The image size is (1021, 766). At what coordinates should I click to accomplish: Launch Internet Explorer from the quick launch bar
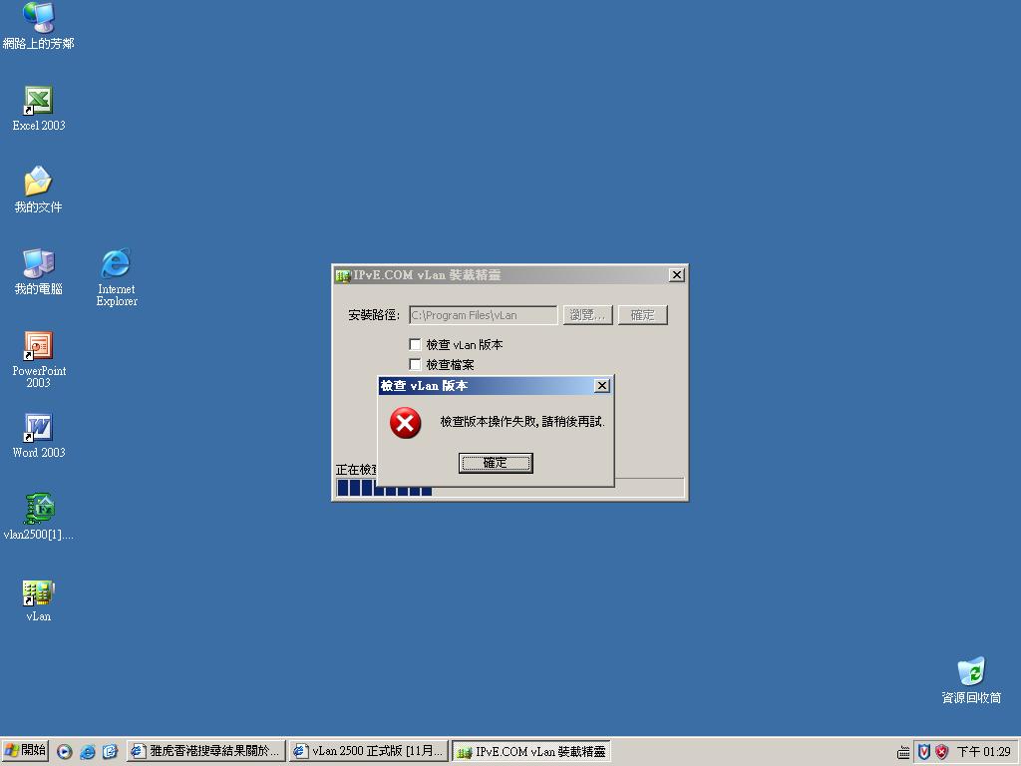pos(88,750)
